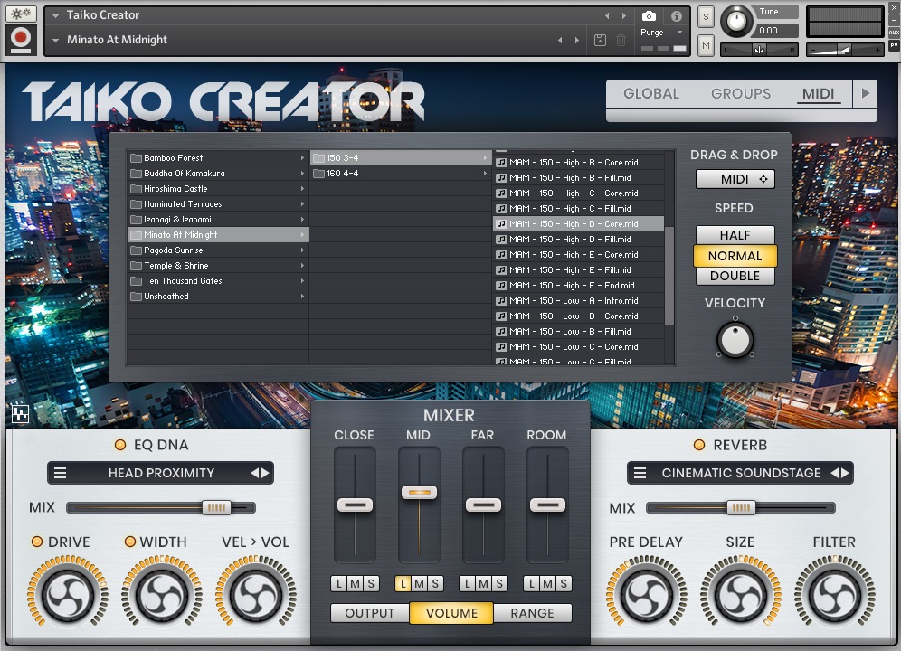Toggle the REVERB power light
901x651 pixels.
699,445
